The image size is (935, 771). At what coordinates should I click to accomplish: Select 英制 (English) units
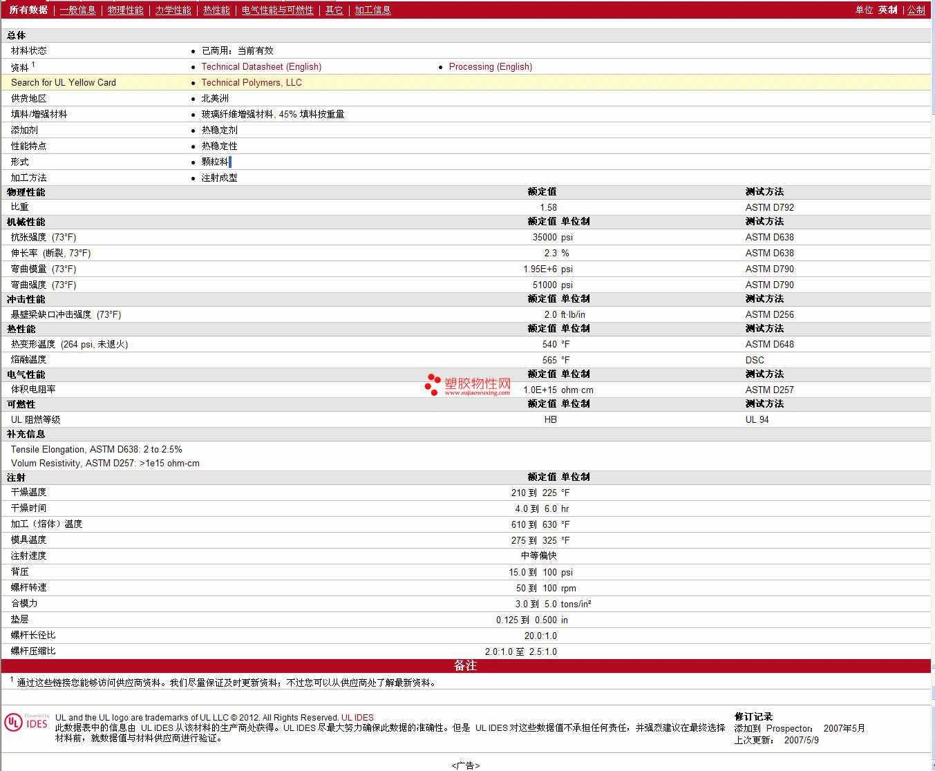[887, 10]
